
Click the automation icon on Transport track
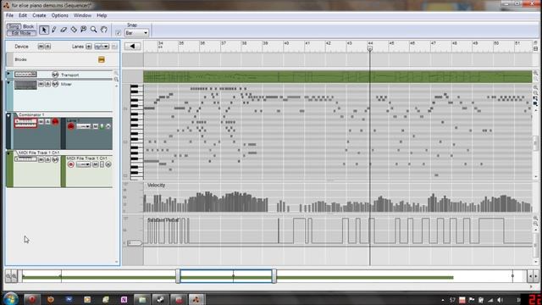[55, 75]
